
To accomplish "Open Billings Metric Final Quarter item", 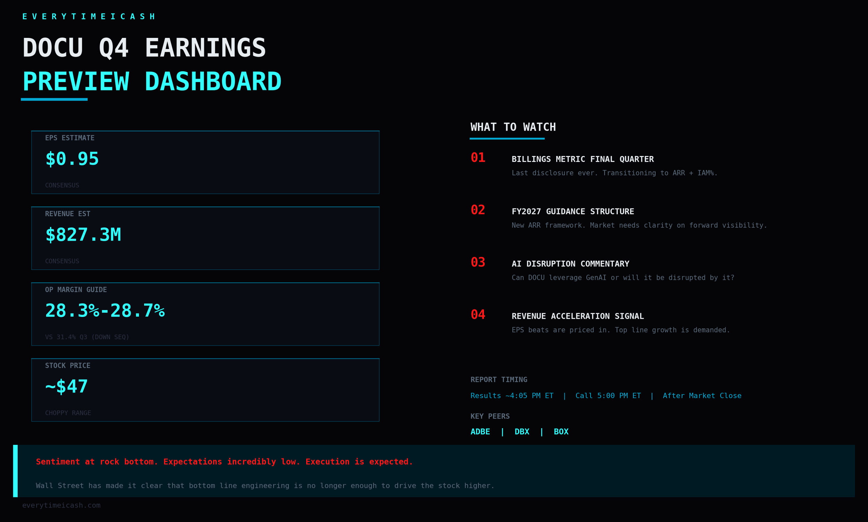I will [x=582, y=159].
